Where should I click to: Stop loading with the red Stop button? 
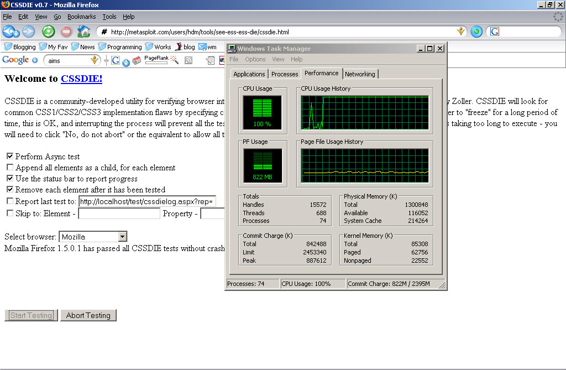coord(66,32)
